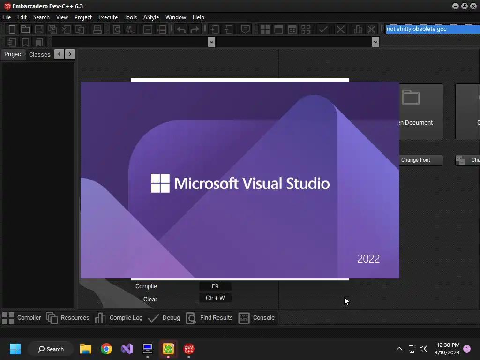Select the Resources bottom tab
Image resolution: width=480 pixels, height=360 pixels.
point(67,318)
